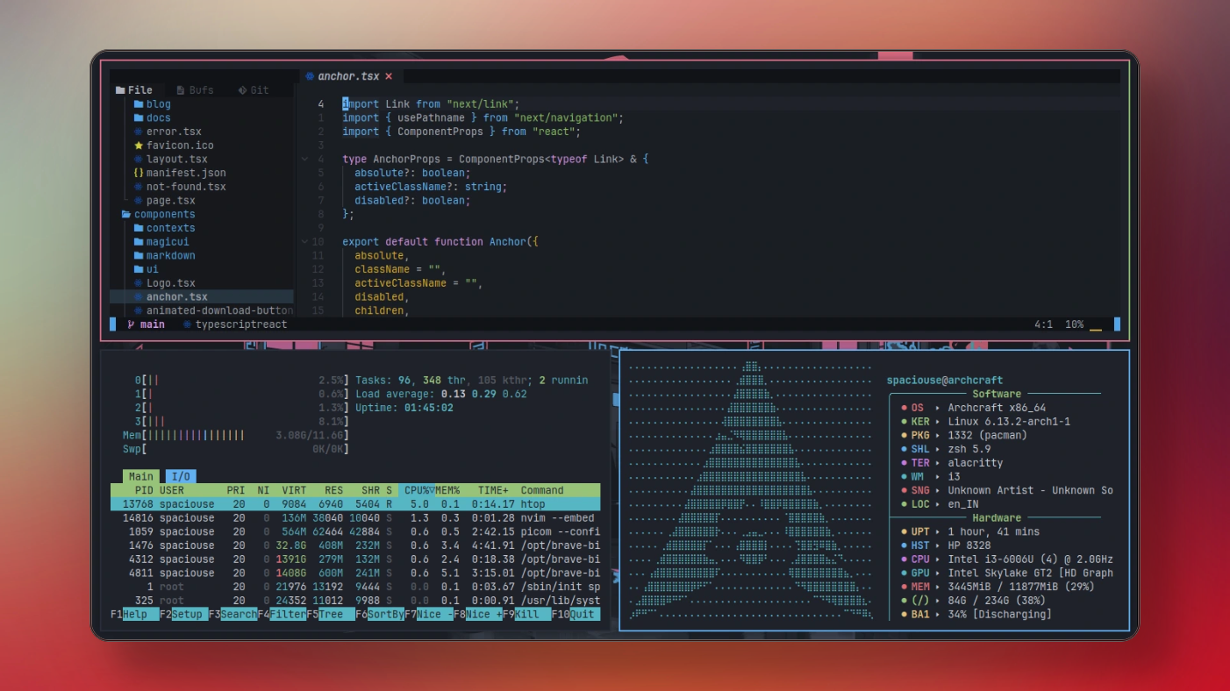Open the File tab in the sidebar
Image resolution: width=1230 pixels, height=691 pixels.
(136, 89)
